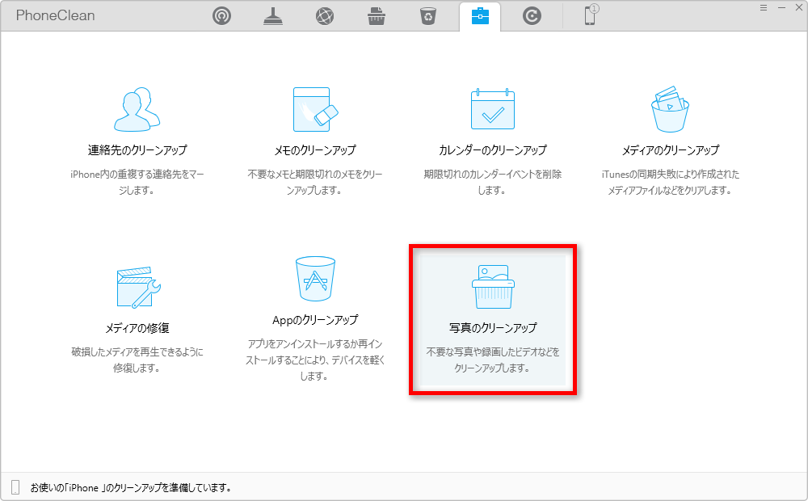Open 写真のクリーンアップ title
The image size is (808, 501).
click(x=493, y=328)
